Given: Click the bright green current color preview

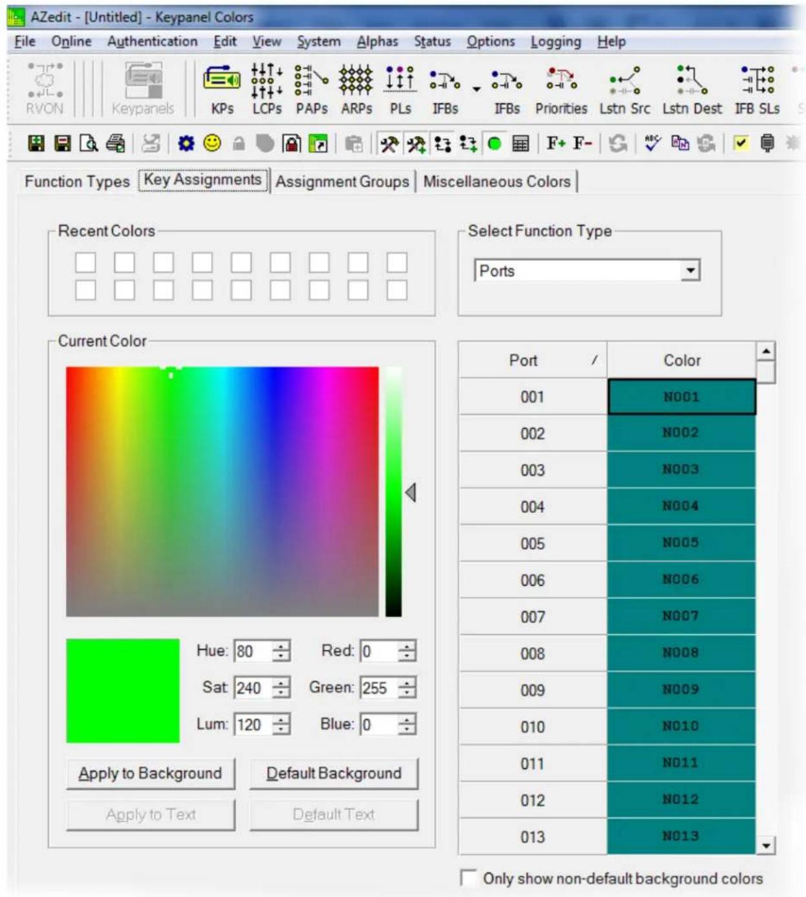Looking at the screenshot, I should [x=123, y=691].
